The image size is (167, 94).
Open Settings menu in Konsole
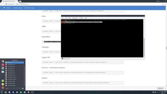(81, 18)
